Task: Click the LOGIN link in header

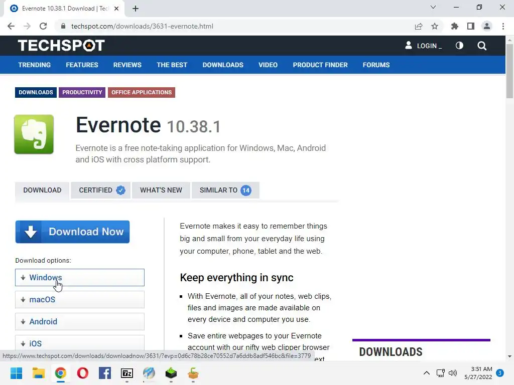Action: click(424, 46)
